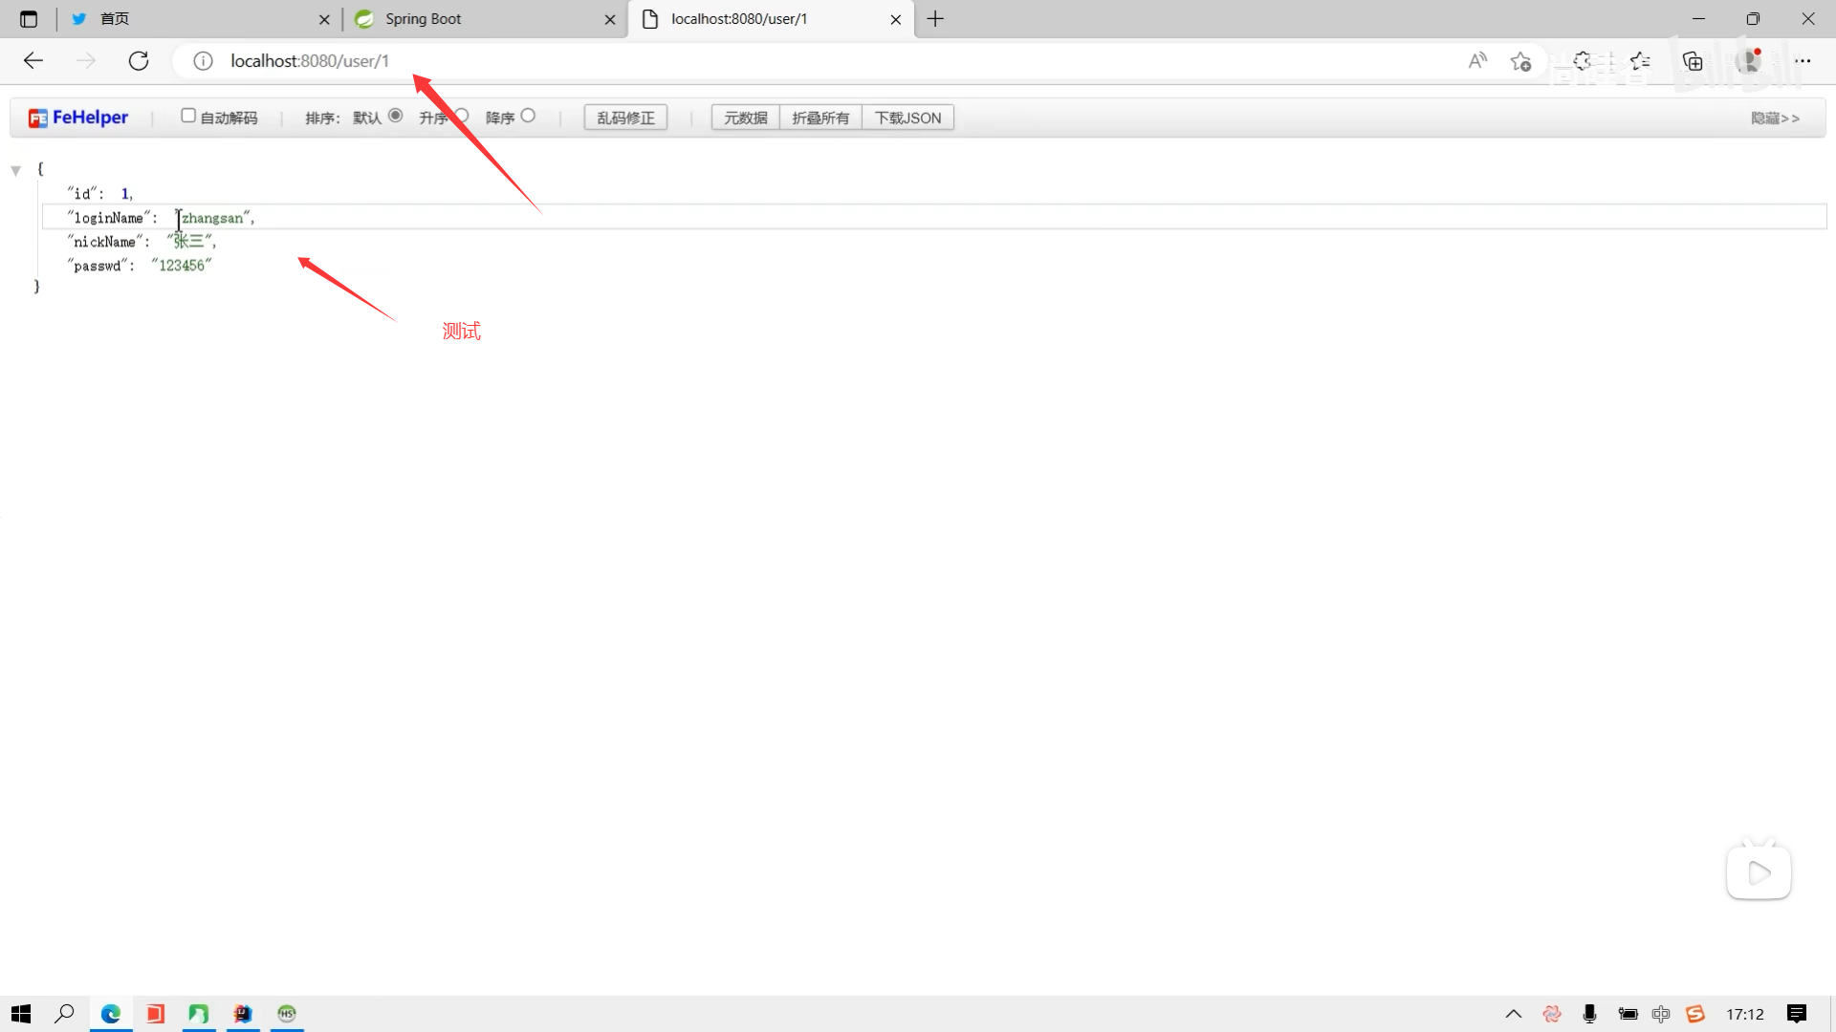This screenshot has height=1032, width=1836.
Task: Click the user profile avatar
Action: coord(1750,61)
